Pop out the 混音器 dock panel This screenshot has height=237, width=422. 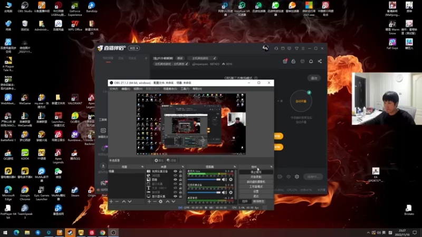pos(235,167)
